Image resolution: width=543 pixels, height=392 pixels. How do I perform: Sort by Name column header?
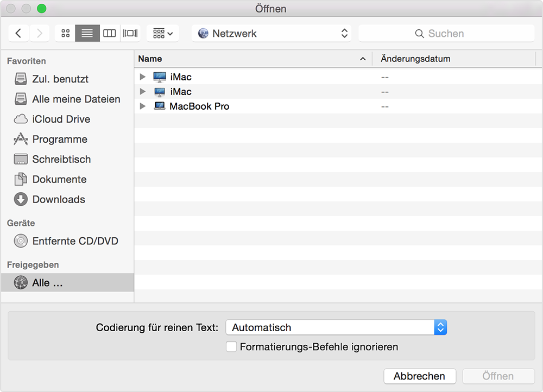click(x=253, y=59)
